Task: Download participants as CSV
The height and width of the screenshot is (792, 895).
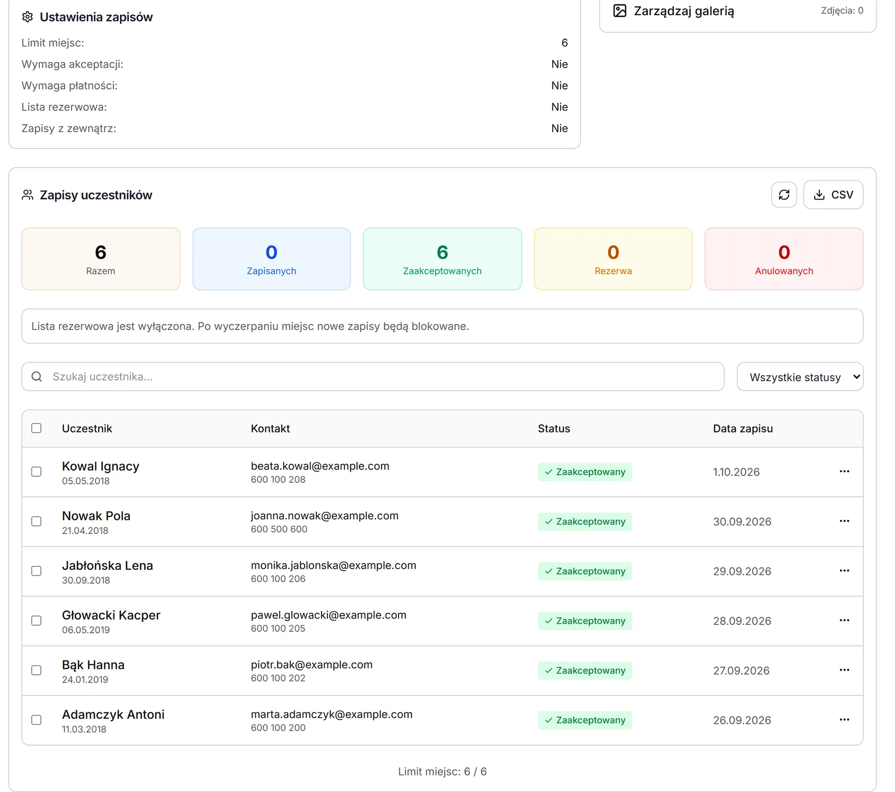Action: coord(833,195)
